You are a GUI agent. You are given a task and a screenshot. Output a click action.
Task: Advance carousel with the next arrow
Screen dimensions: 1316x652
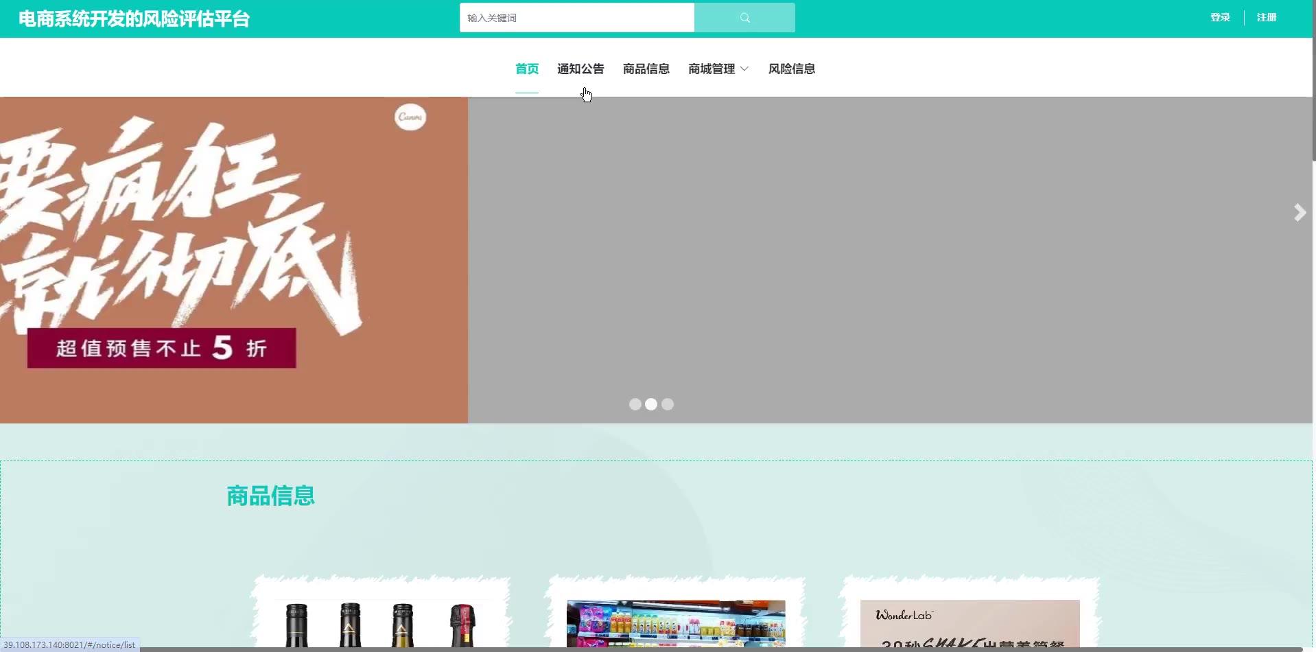pos(1300,213)
